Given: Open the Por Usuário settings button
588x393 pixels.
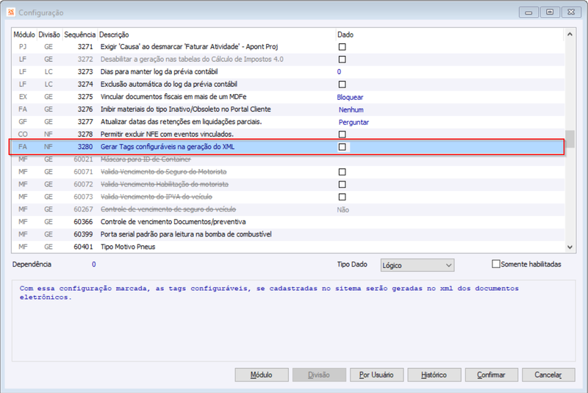Looking at the screenshot, I should (376, 375).
